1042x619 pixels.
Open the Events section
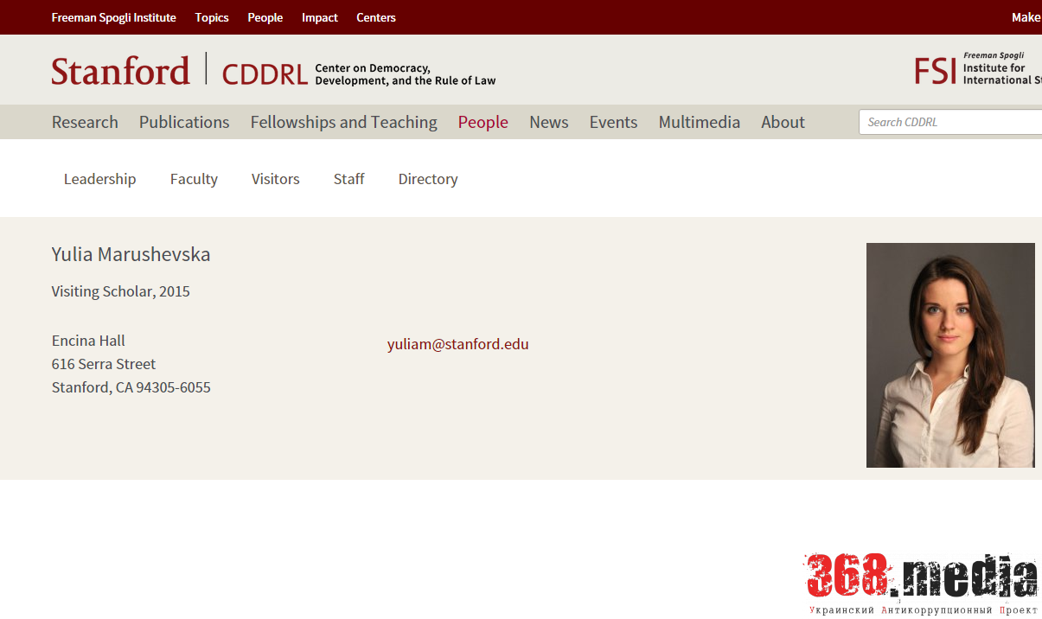pyautogui.click(x=613, y=122)
